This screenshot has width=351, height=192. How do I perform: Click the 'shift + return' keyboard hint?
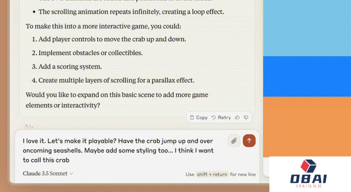[x=212, y=174]
